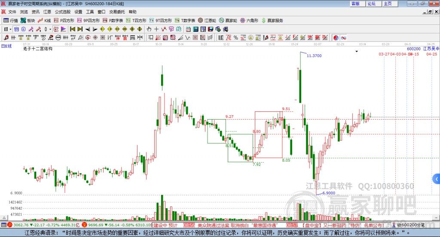Click the 老子十二宫结构 indicator title
This screenshot has height=237, width=440.
(38, 49)
